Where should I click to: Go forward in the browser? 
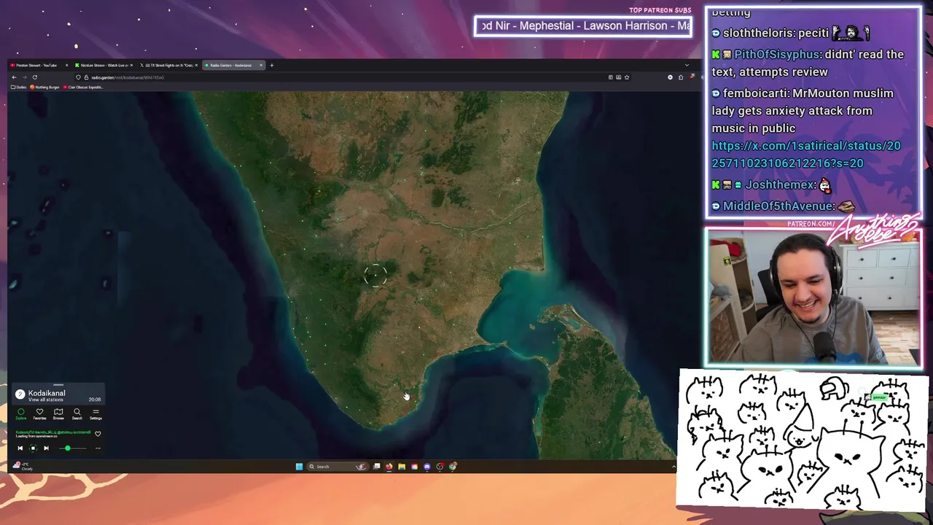tap(24, 77)
